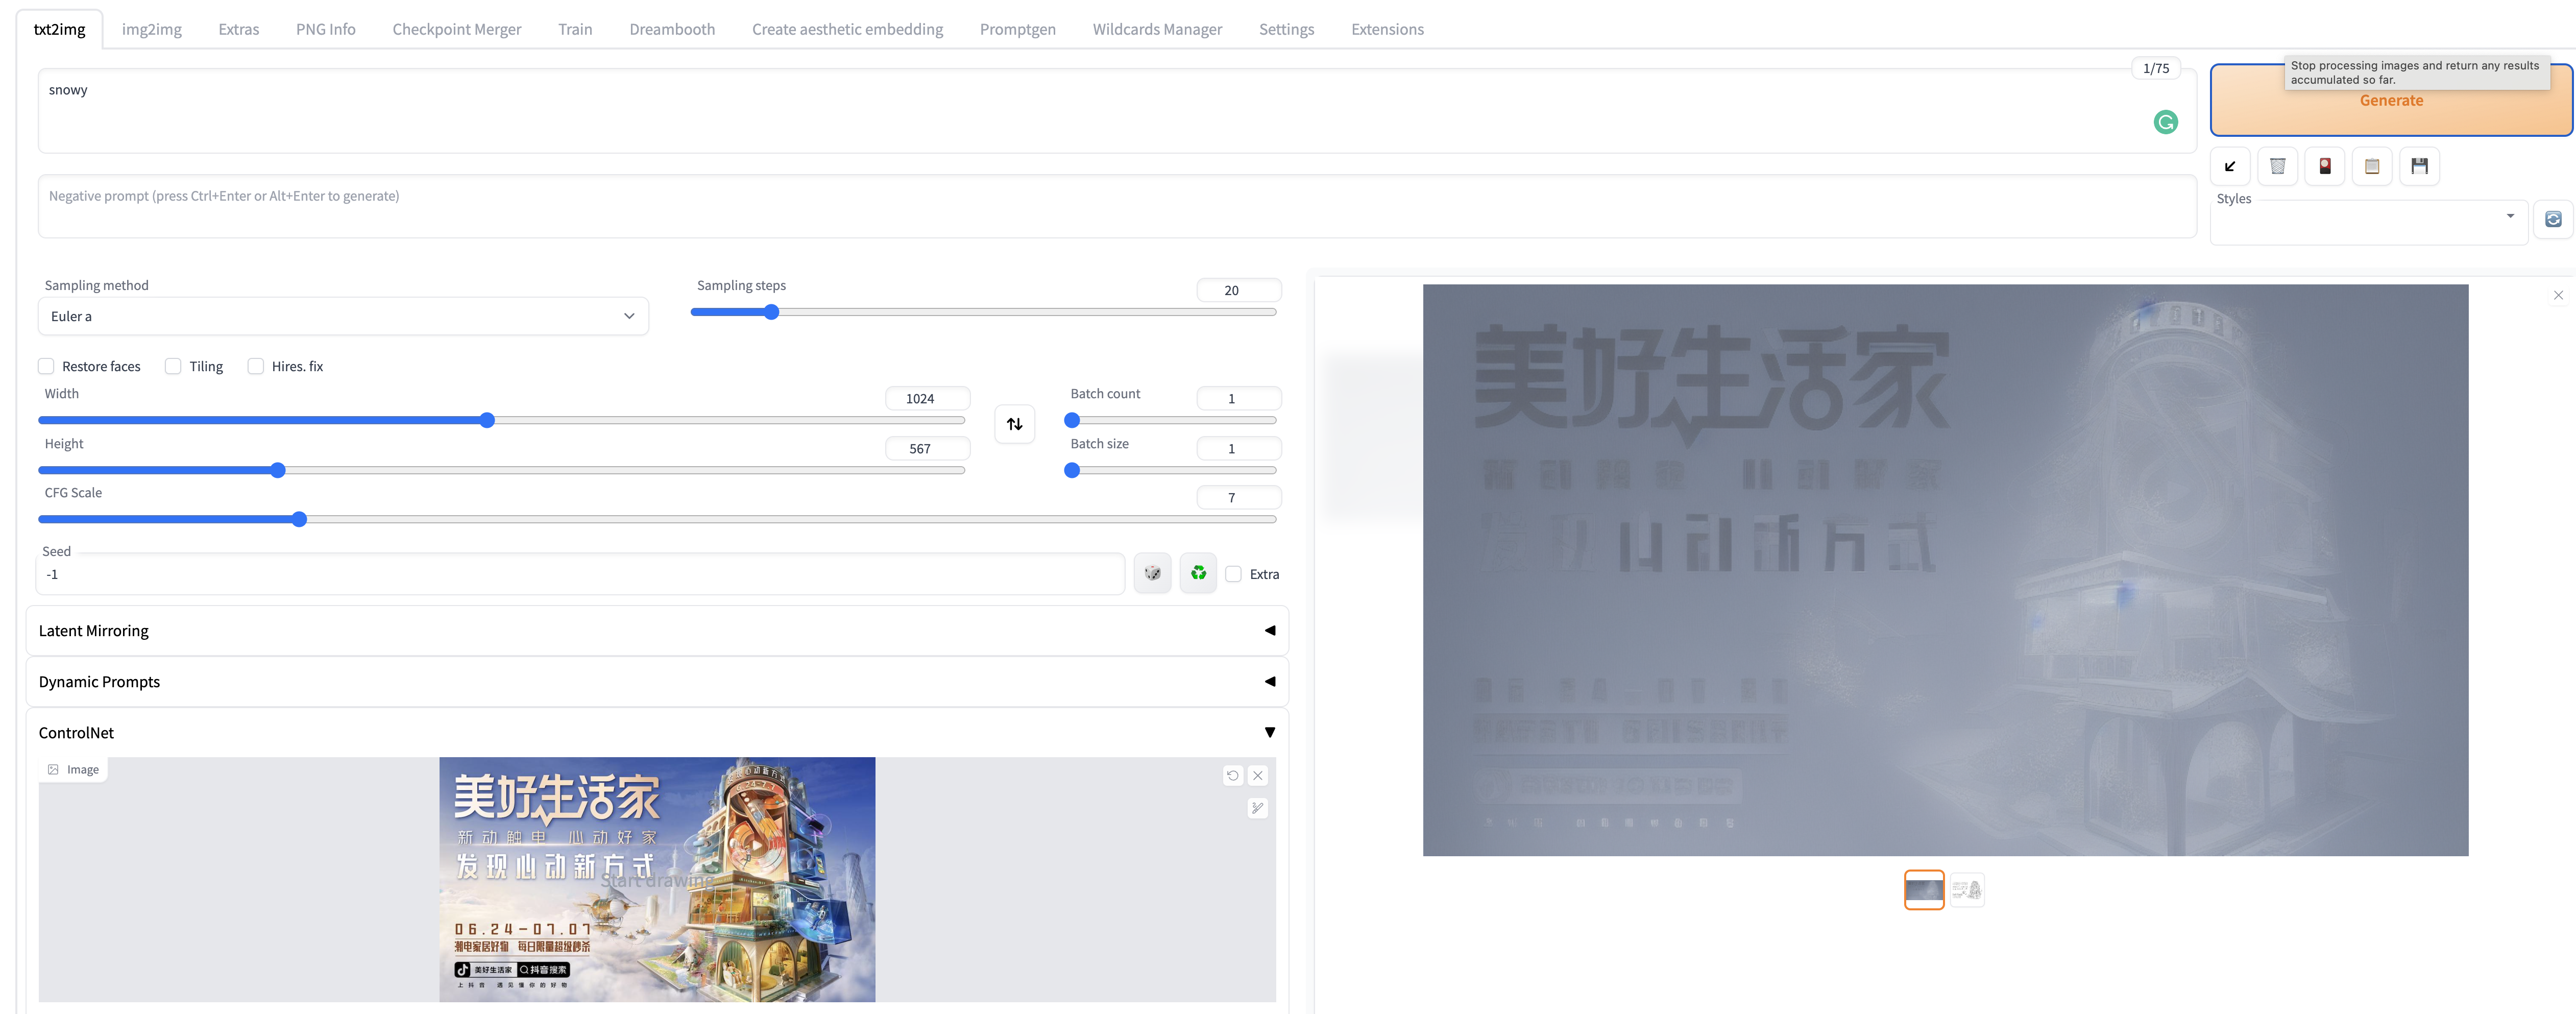The image size is (2576, 1014).
Task: Open the Extensions tab
Action: tap(1386, 29)
